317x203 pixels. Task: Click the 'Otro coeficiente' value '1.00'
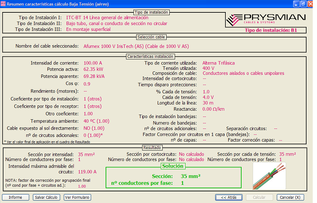(x=88, y=113)
